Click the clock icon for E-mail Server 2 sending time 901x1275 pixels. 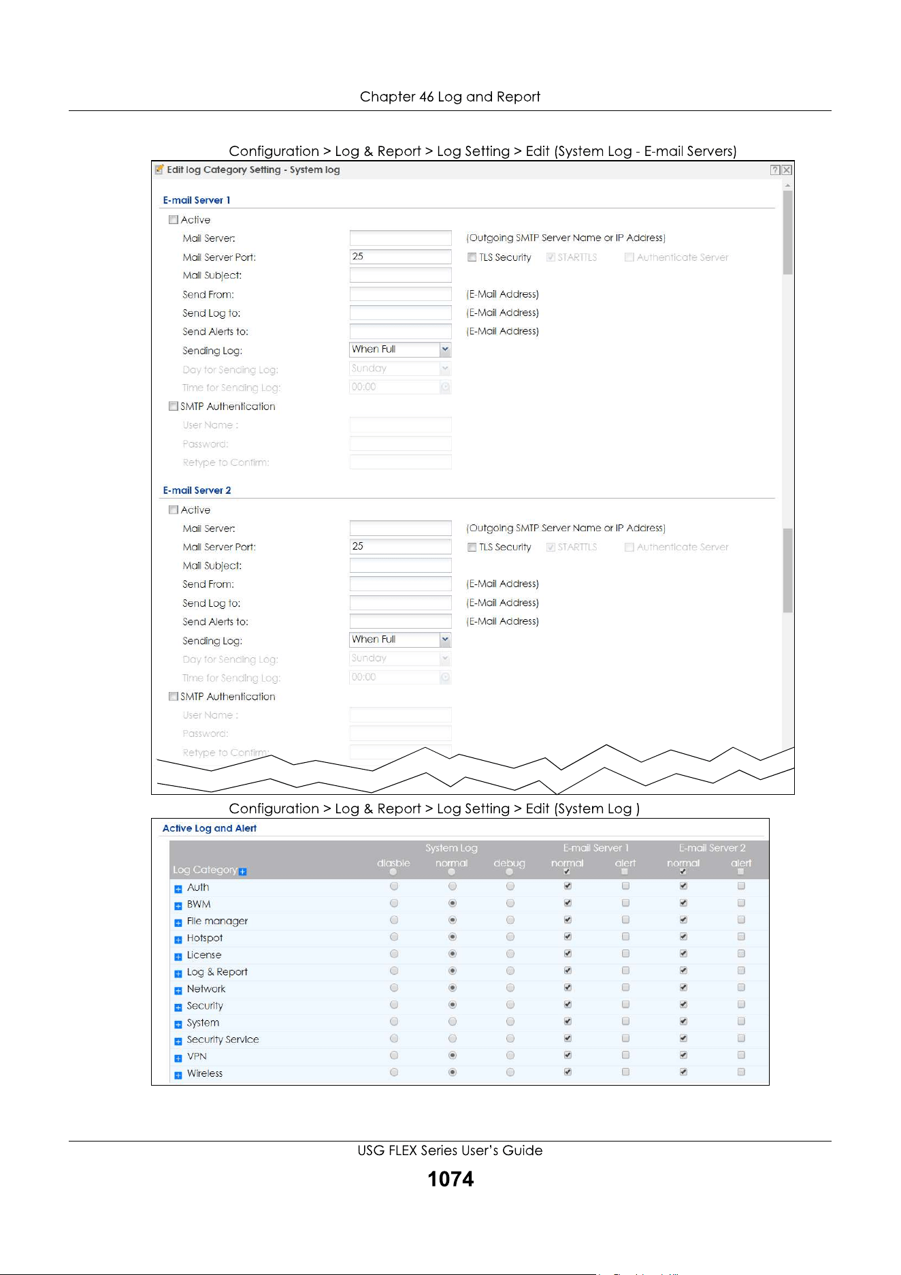(445, 677)
